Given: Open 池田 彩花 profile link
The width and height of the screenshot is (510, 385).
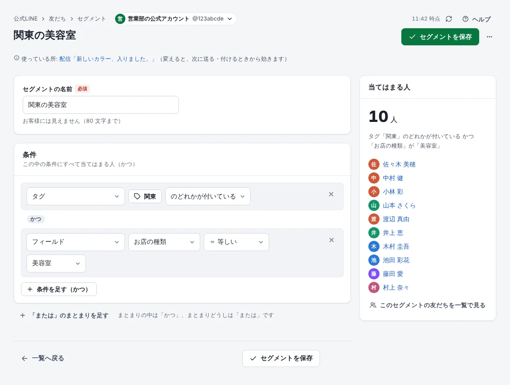Looking at the screenshot, I should pos(396,260).
